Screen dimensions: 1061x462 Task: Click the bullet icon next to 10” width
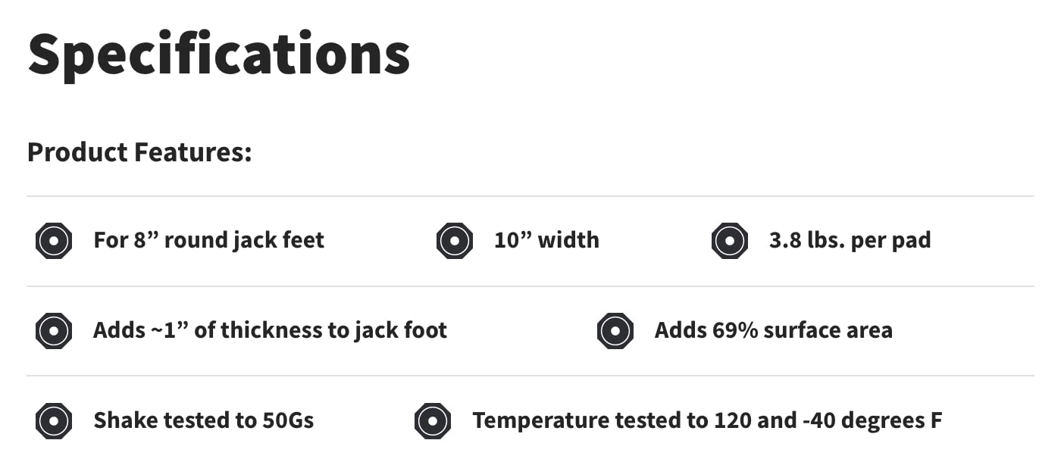coord(455,242)
